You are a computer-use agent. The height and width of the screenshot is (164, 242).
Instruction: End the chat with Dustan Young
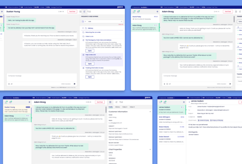click(72, 12)
